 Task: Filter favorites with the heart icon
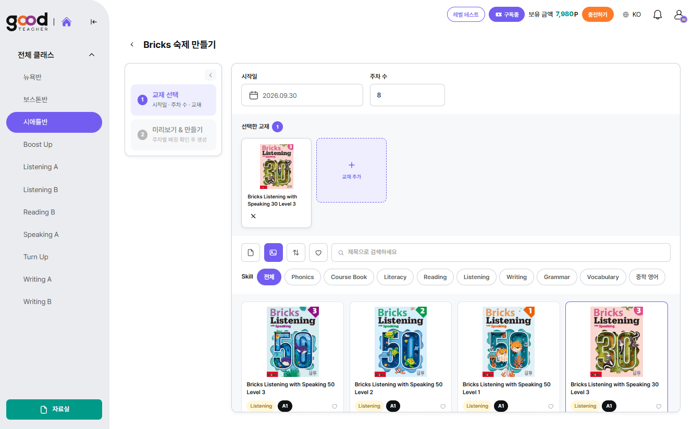(x=318, y=253)
